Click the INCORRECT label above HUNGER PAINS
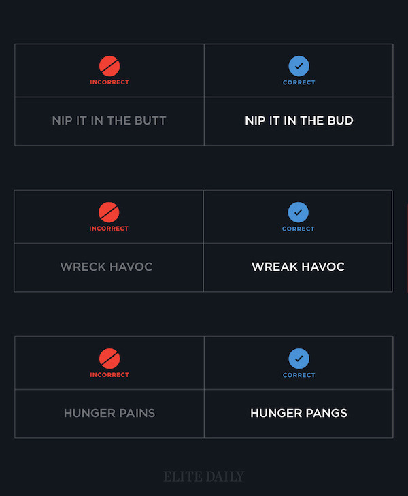This screenshot has width=408, height=496. coord(109,375)
